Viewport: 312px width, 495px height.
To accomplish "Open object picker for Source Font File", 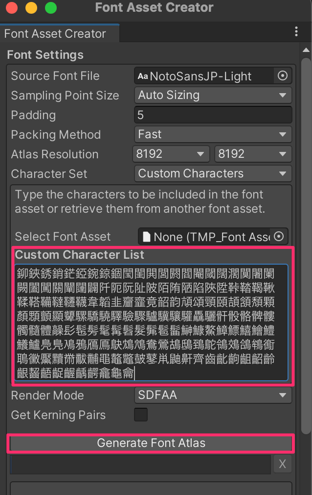I will pos(282,76).
